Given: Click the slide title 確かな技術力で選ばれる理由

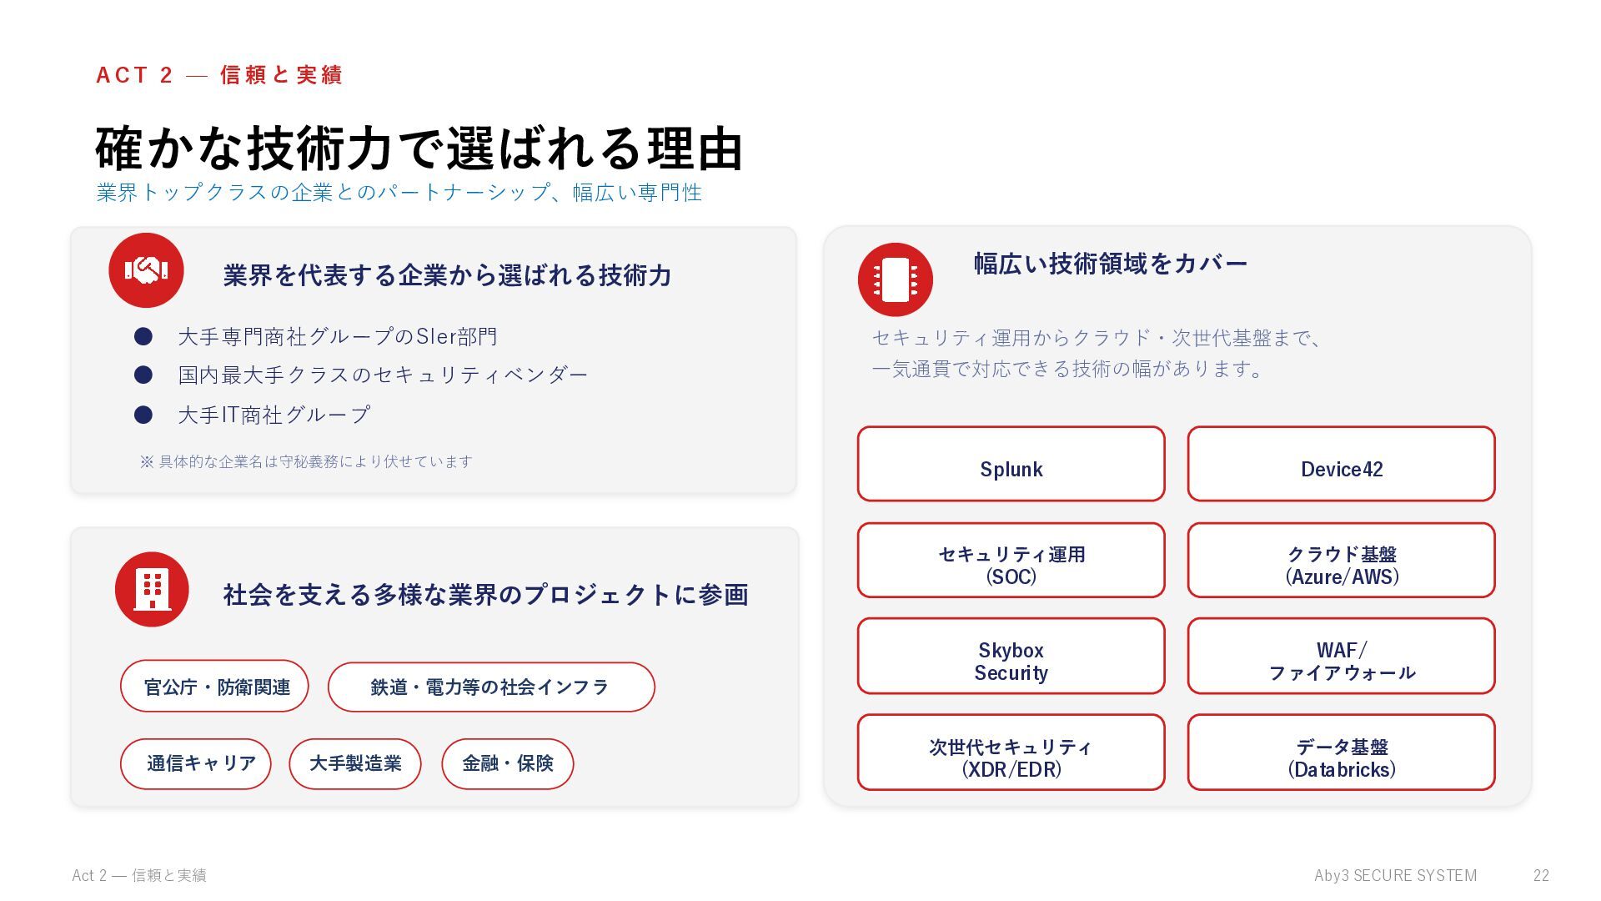Looking at the screenshot, I should pyautogui.click(x=419, y=148).
